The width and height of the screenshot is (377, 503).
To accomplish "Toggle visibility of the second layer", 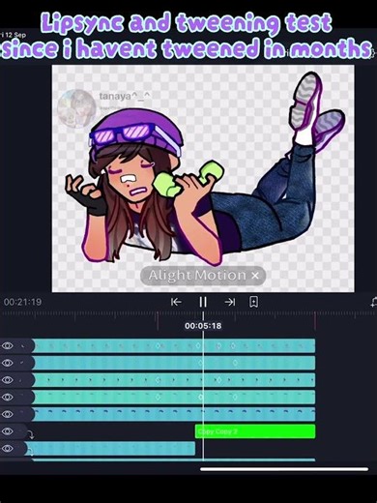I will [x=8, y=363].
